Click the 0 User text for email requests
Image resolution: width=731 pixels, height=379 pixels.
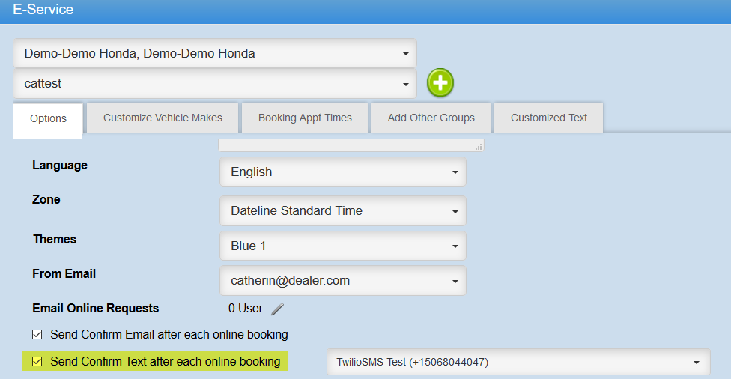[x=245, y=308]
